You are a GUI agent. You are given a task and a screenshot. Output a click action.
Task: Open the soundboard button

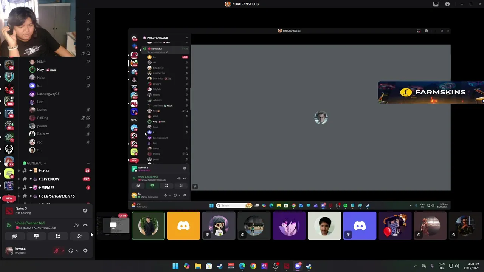79,236
